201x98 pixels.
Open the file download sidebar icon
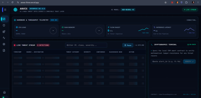tap(4, 50)
